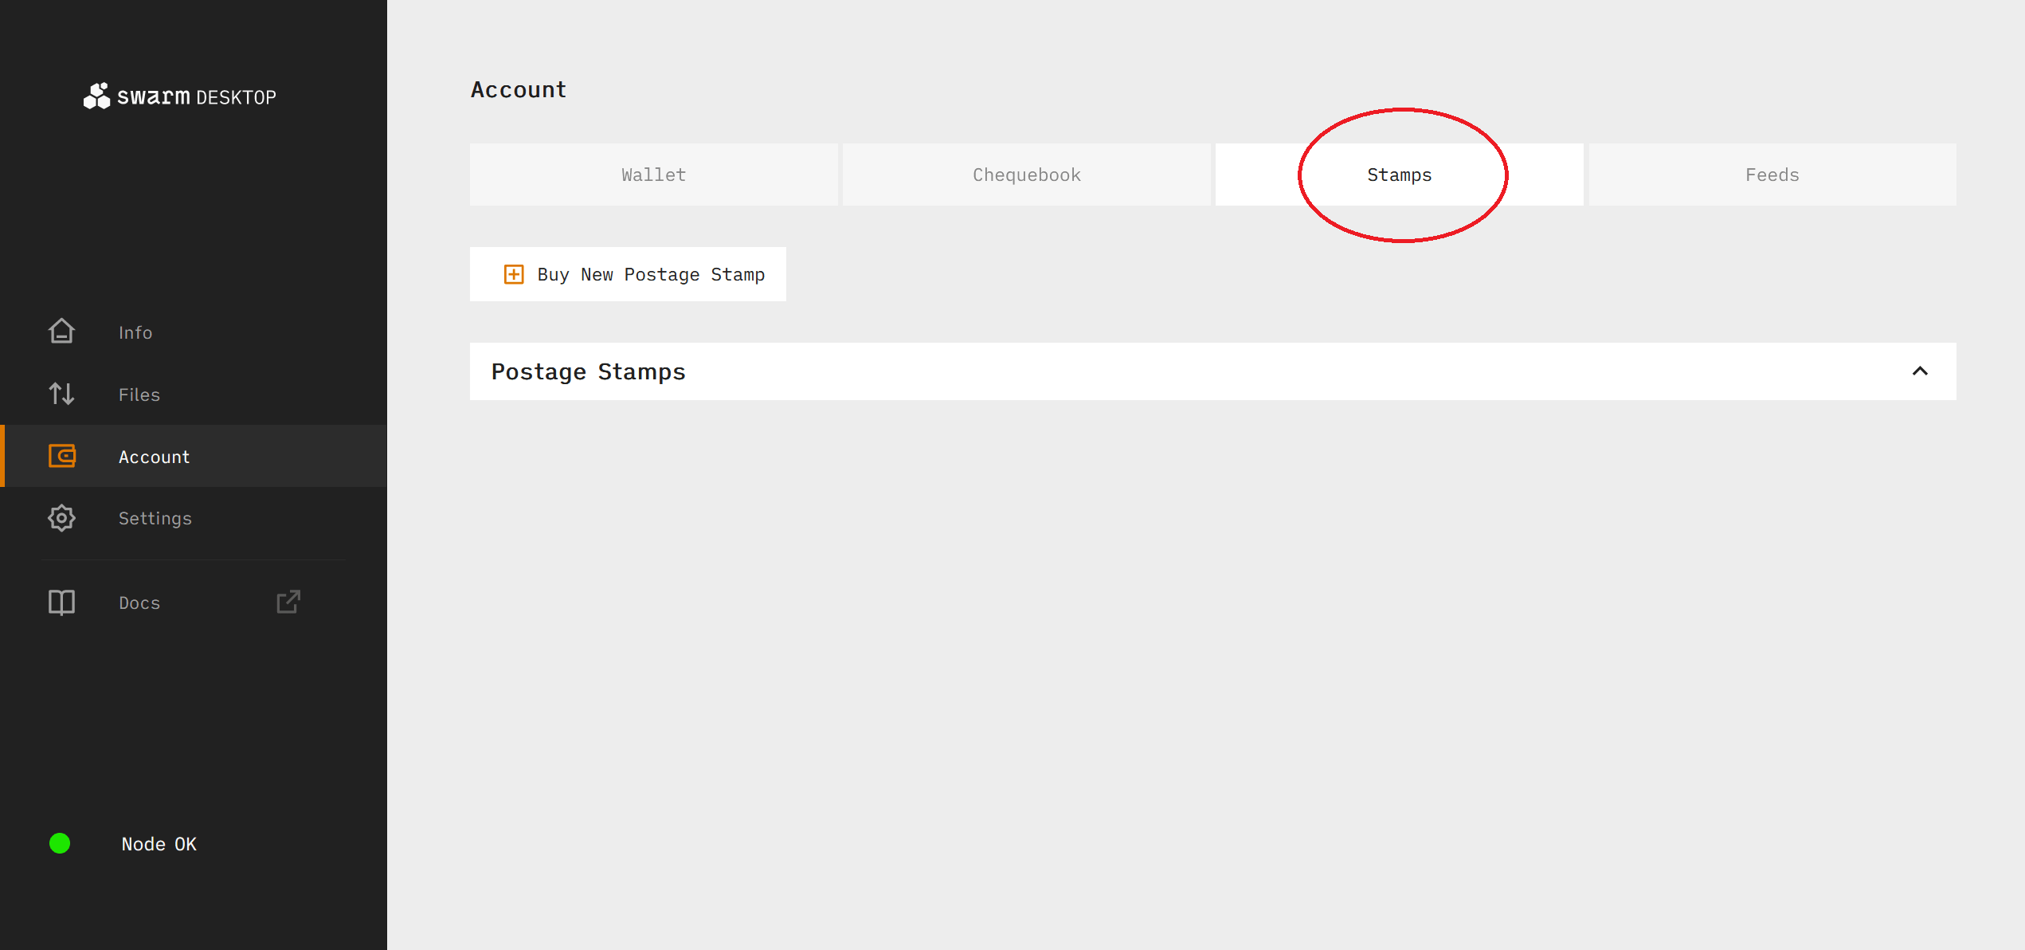
Task: Open the Files menu label
Action: coord(139,395)
